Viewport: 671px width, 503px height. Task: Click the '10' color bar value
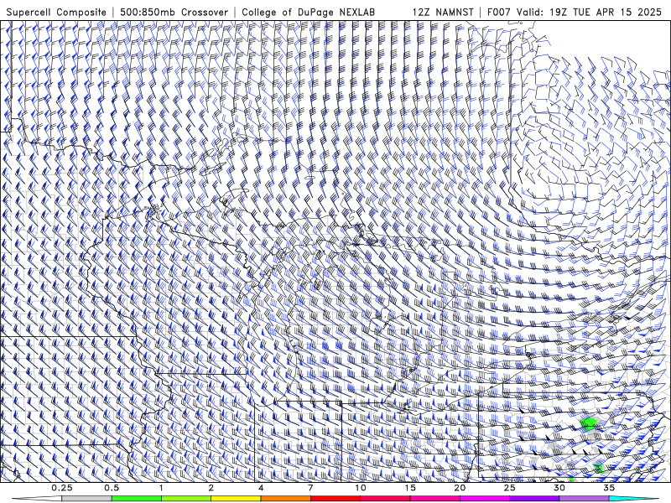[x=361, y=488]
